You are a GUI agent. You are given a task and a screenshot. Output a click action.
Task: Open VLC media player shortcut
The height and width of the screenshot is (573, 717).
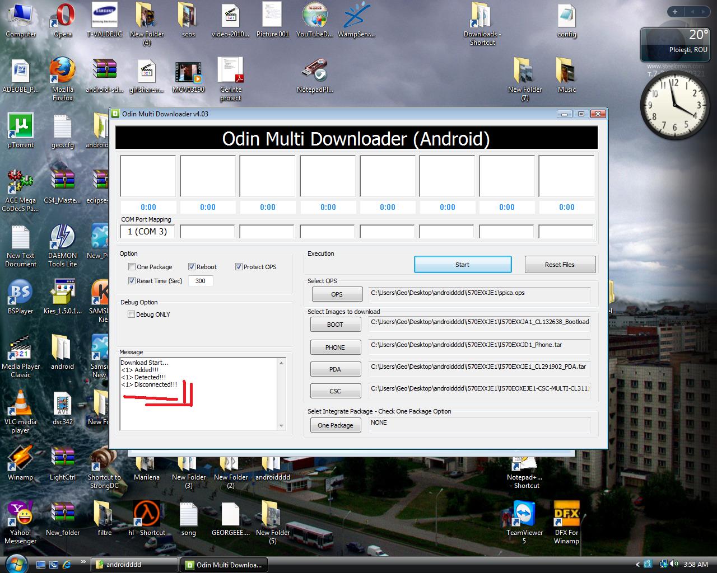tap(21, 404)
